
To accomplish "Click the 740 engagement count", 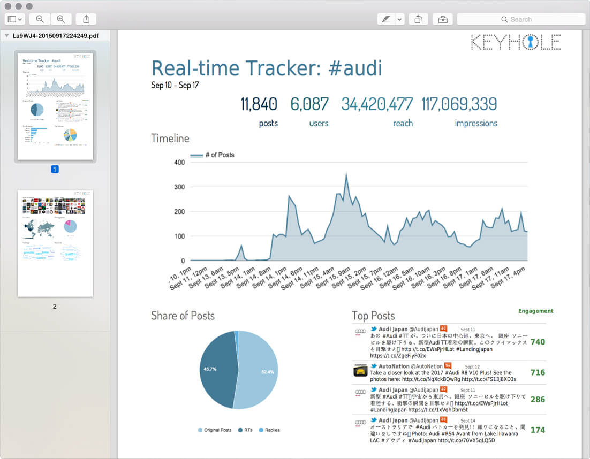I will 538,342.
